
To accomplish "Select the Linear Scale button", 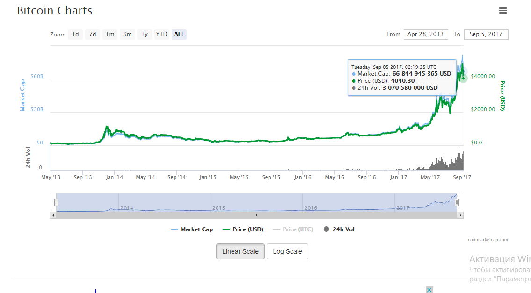I will [x=240, y=251].
